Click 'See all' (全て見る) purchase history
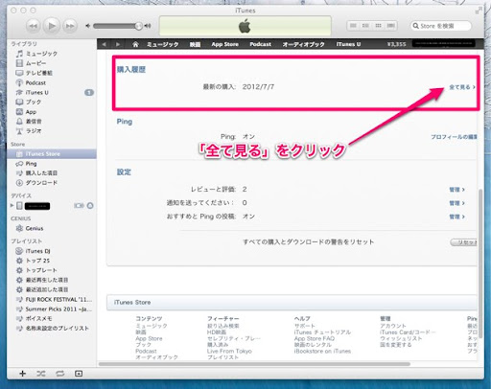This screenshot has height=389, width=491. [x=462, y=87]
